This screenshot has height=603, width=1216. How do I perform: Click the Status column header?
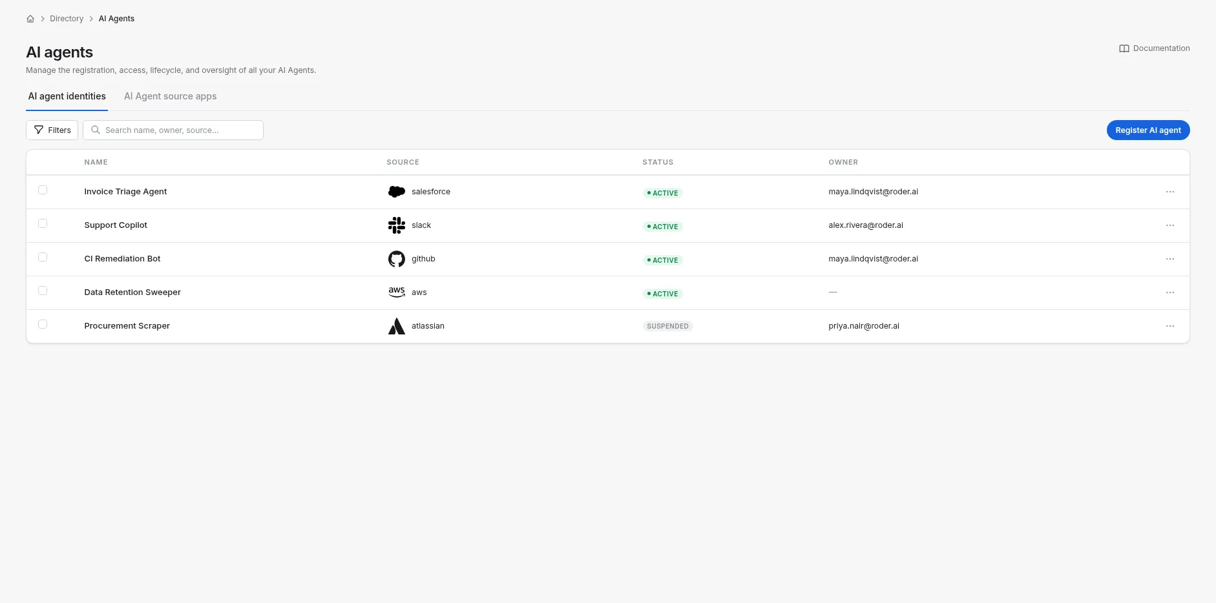(658, 162)
